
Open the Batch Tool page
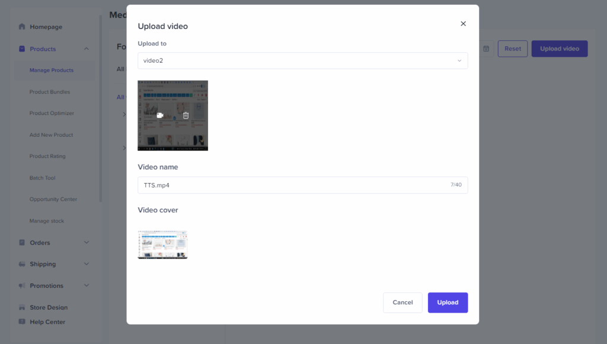[x=44, y=178]
